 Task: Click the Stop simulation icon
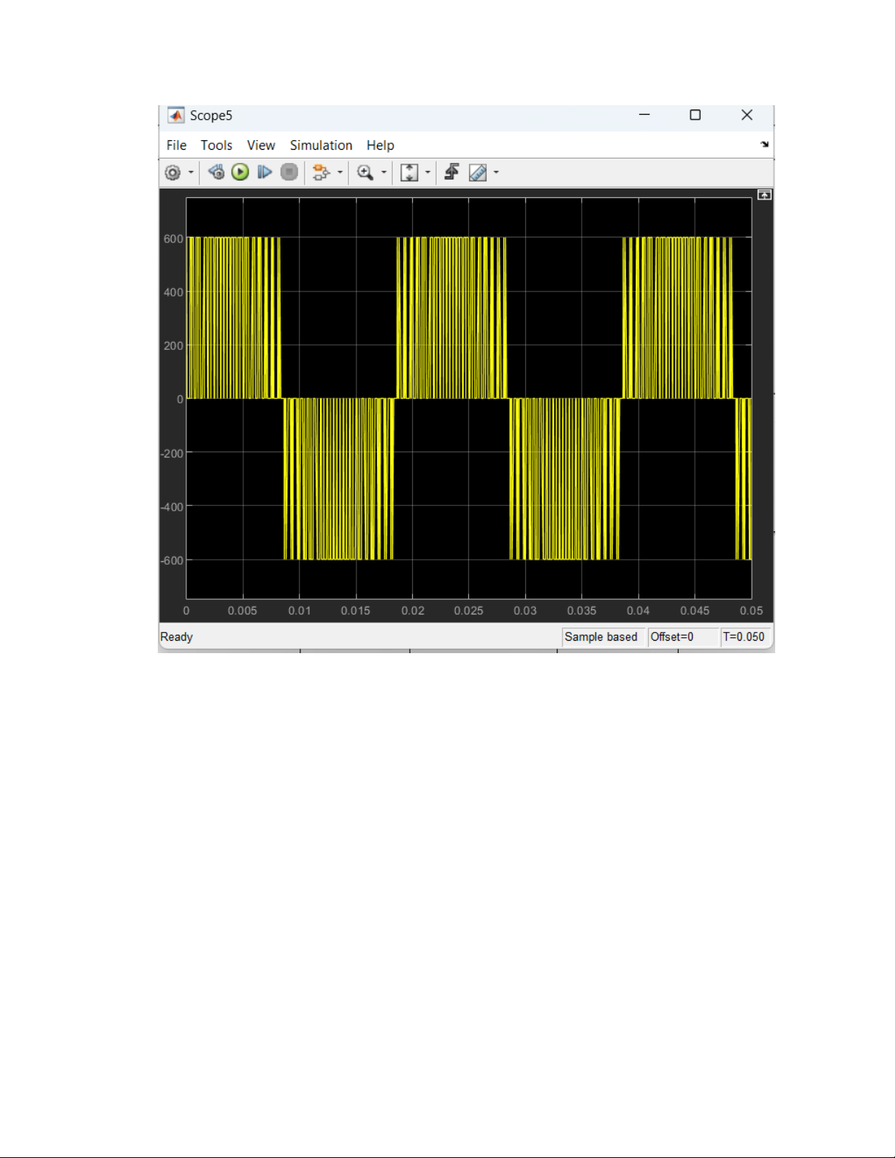(289, 172)
